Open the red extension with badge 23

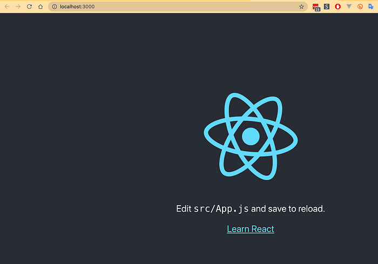316,7
